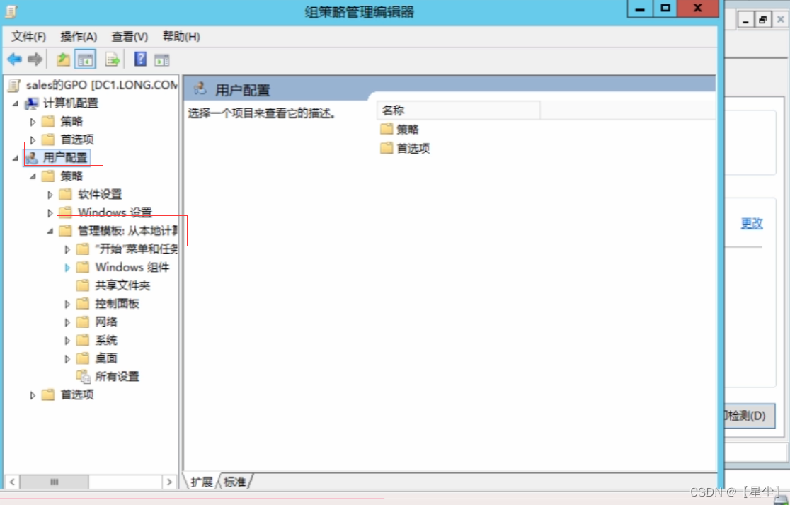This screenshot has width=790, height=505.
Task: Expand the 控制面板 node
Action: (67, 304)
